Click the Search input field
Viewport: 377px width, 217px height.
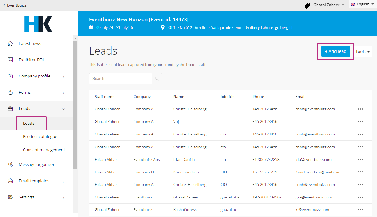point(121,79)
